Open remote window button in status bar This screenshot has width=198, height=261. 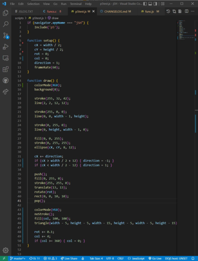pos(4,259)
